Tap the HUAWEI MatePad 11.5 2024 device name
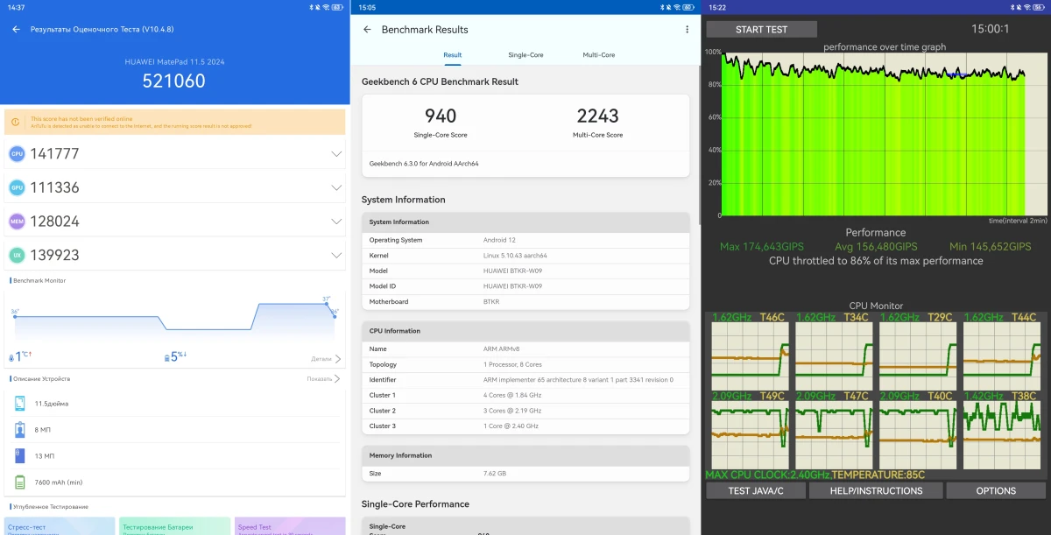This screenshot has width=1051, height=535. tap(174, 62)
